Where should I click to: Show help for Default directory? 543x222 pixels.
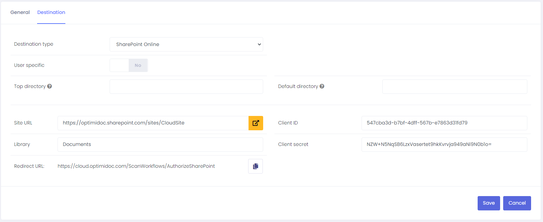pos(322,86)
